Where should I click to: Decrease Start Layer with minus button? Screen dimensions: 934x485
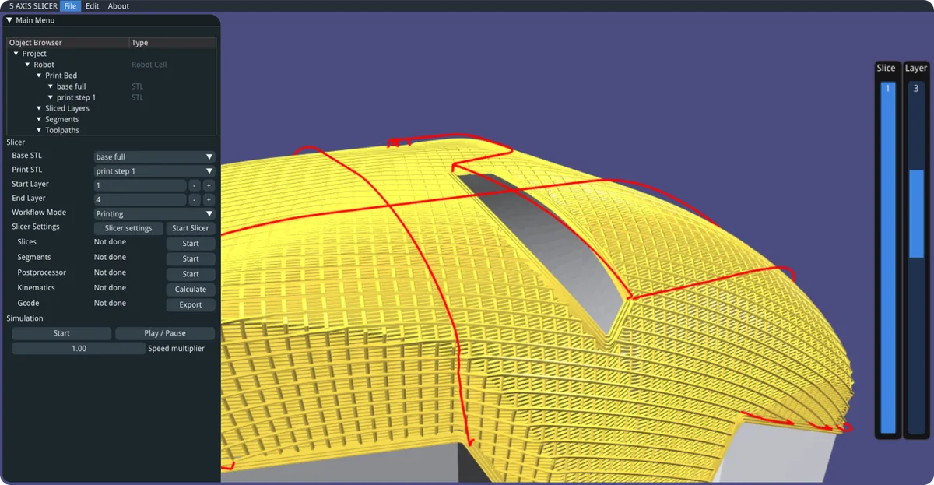[x=195, y=185]
